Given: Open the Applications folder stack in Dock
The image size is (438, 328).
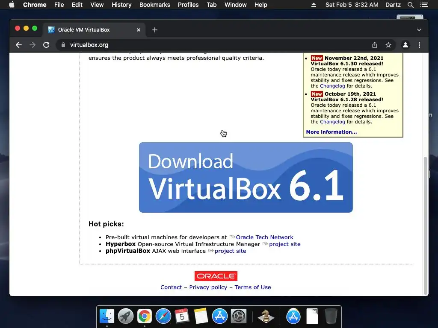Looking at the screenshot, I should pos(293,316).
